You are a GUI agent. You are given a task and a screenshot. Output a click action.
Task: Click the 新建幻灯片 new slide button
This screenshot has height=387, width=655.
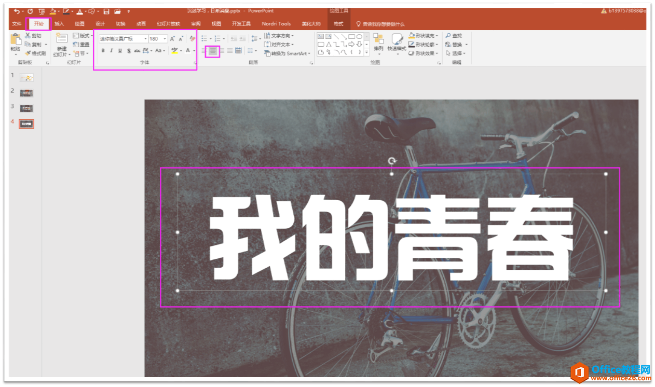tap(61, 45)
